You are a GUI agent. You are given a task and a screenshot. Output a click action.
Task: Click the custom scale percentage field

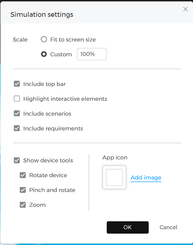[92, 54]
